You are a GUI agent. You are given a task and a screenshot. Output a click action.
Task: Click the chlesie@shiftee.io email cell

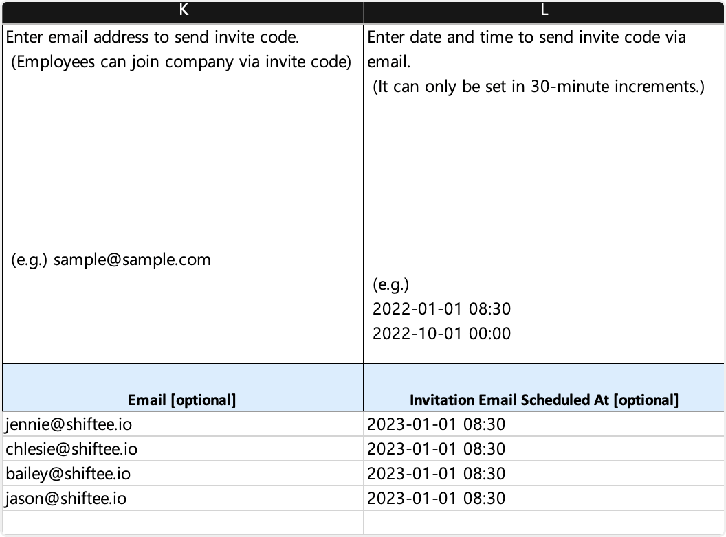(183, 448)
